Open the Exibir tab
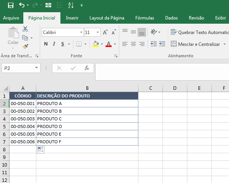The width and height of the screenshot is (229, 183). [x=221, y=18]
